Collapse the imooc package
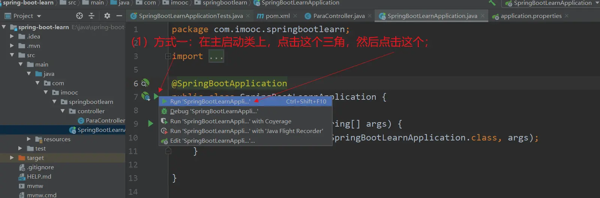 46,92
